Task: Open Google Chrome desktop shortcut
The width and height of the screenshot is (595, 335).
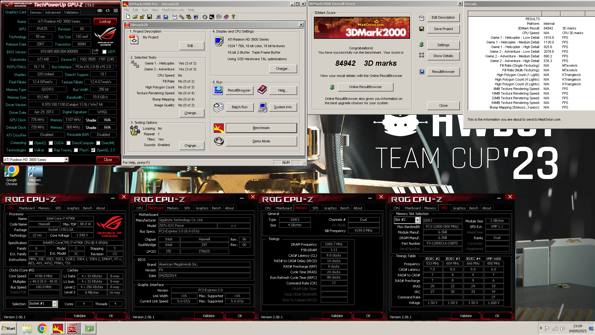Action: pyautogui.click(x=11, y=176)
